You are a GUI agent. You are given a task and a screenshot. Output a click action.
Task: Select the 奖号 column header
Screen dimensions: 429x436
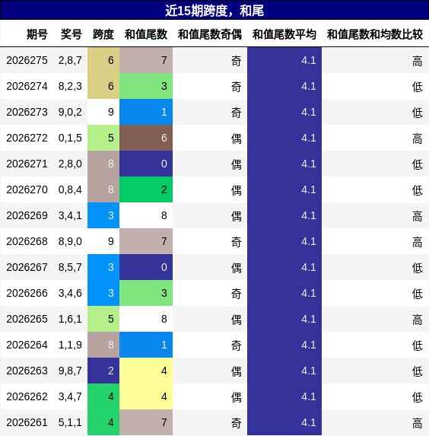(71, 34)
